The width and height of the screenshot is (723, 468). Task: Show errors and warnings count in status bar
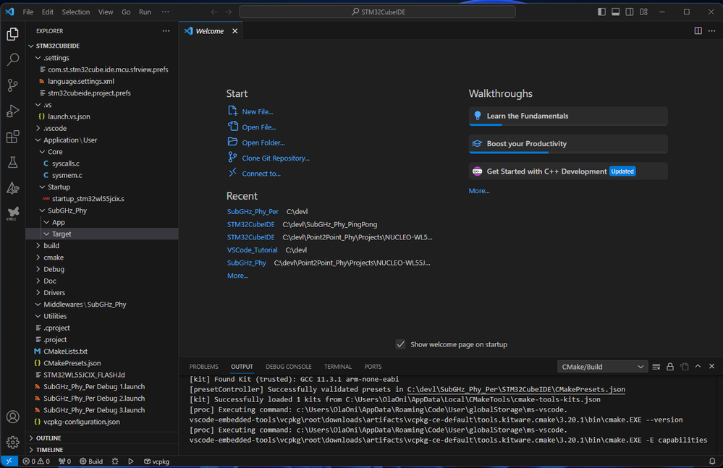tap(36, 461)
